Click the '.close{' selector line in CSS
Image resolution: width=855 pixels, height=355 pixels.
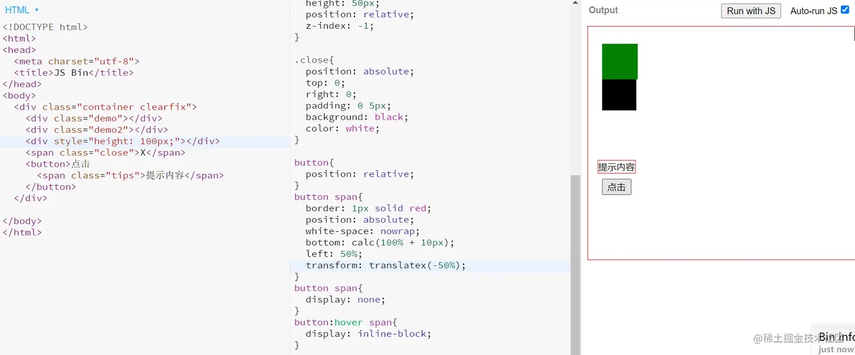point(314,60)
